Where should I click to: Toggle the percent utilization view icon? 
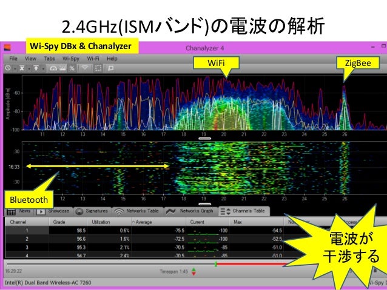(x=72, y=68)
